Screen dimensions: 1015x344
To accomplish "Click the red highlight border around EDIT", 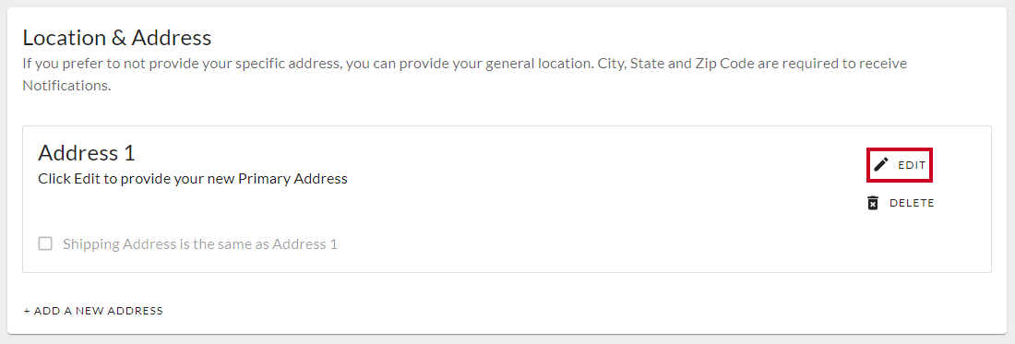I will click(x=900, y=148).
